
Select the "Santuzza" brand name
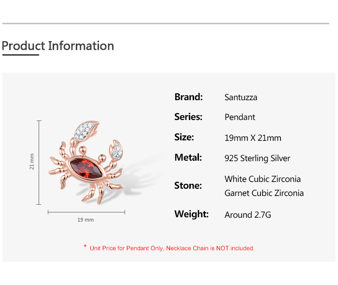(241, 97)
